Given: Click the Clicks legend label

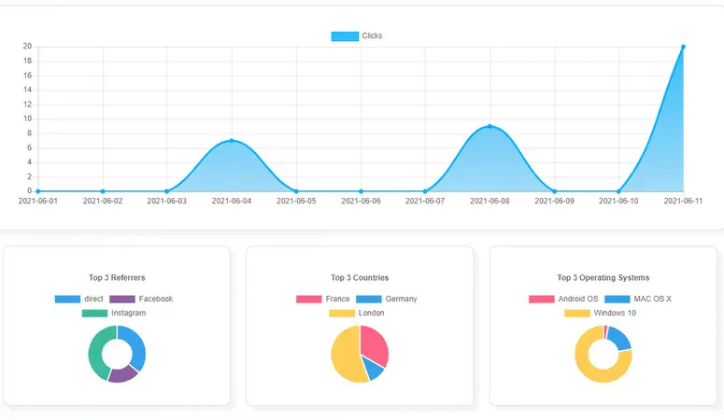Looking at the screenshot, I should click(372, 36).
